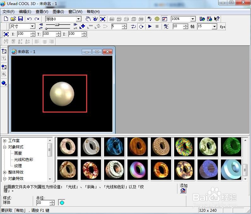This screenshot has height=214, width=251.
Task: Click the Insert graphics tool
Action: click(x=4, y=67)
